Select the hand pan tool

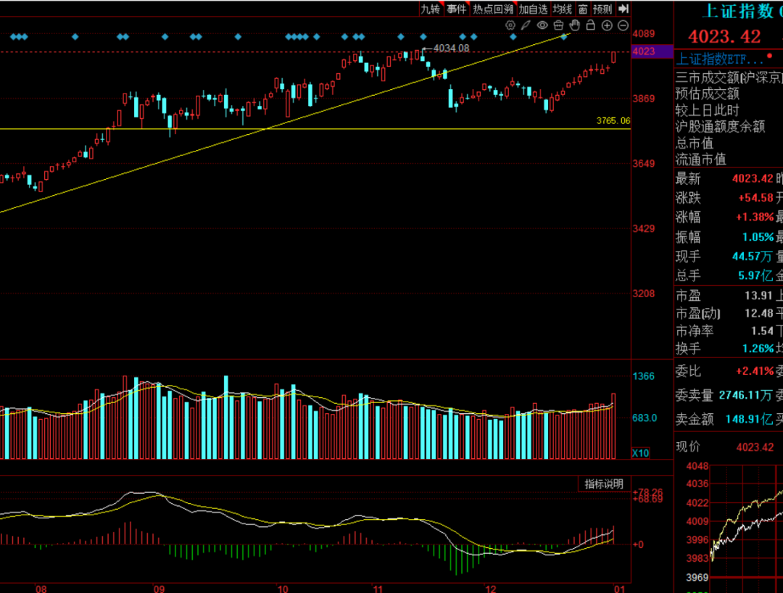[x=575, y=25]
